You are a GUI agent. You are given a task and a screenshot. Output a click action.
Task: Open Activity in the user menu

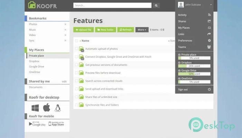(x=182, y=15)
